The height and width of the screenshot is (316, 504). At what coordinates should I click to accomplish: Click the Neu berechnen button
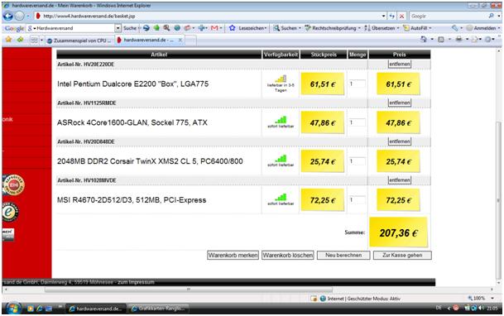343,256
